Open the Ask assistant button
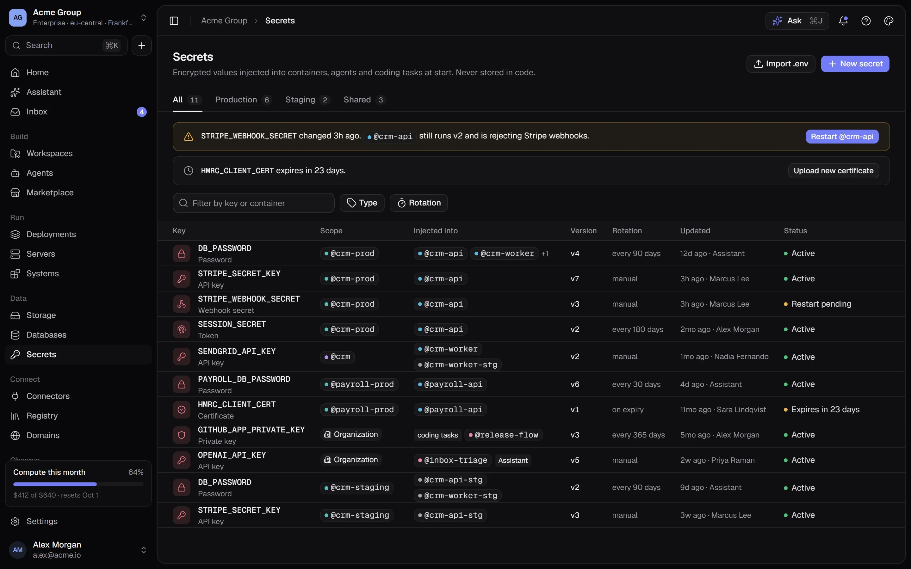 tap(797, 21)
